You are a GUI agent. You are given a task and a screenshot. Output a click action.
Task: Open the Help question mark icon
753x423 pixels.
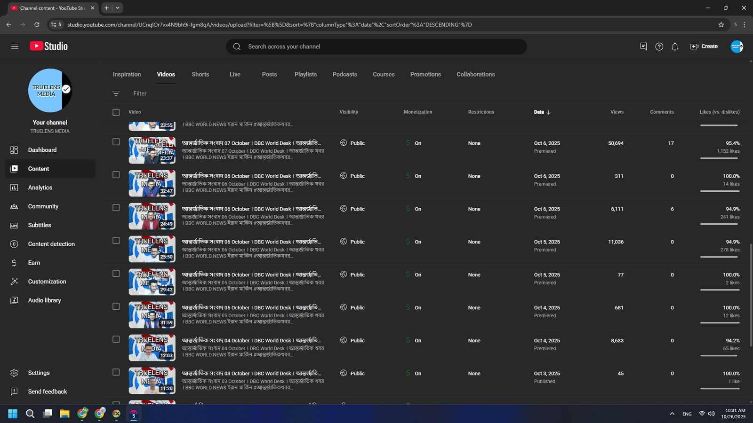coord(659,47)
